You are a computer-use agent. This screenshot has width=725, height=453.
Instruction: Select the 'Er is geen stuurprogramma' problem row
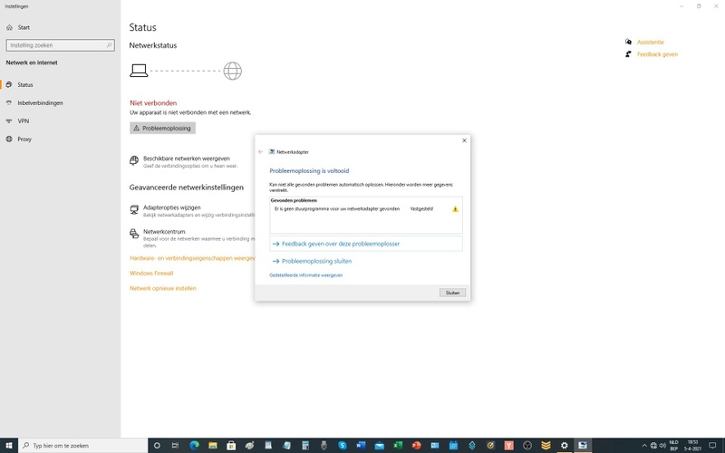[x=366, y=209]
